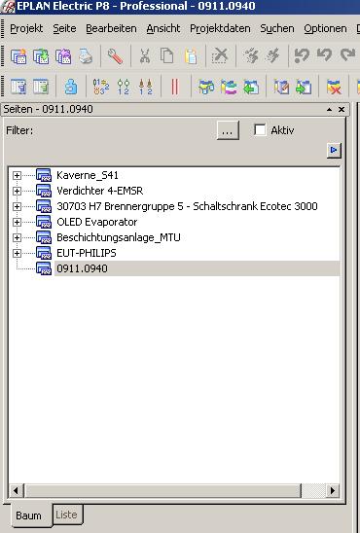The image size is (360, 533).
Task: Click the blue person icon in second toolbar
Action: [x=71, y=87]
